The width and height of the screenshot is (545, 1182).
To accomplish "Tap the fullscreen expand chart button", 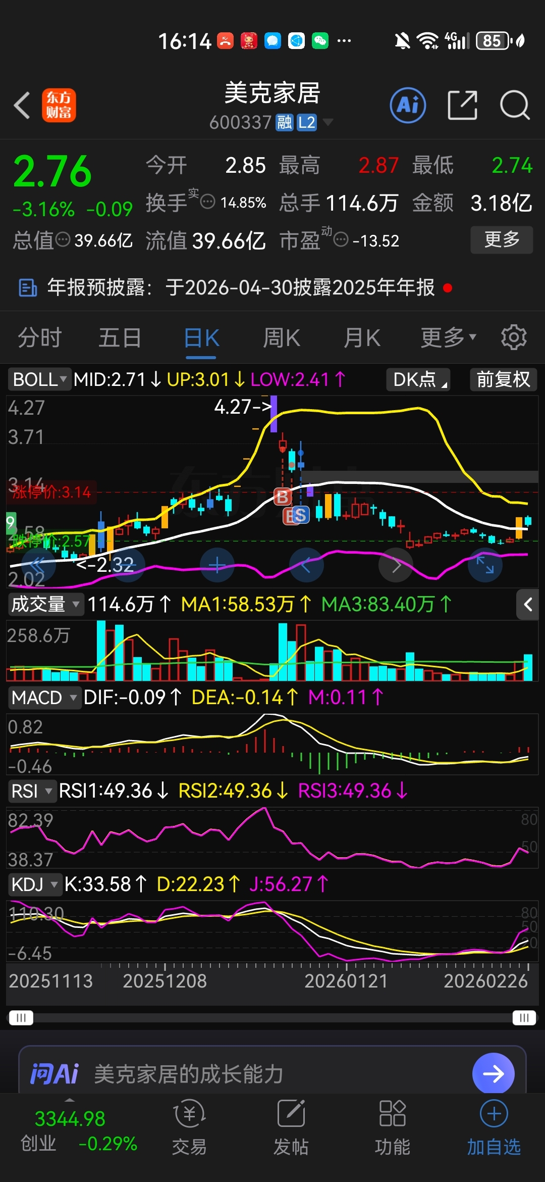I will 485,565.
